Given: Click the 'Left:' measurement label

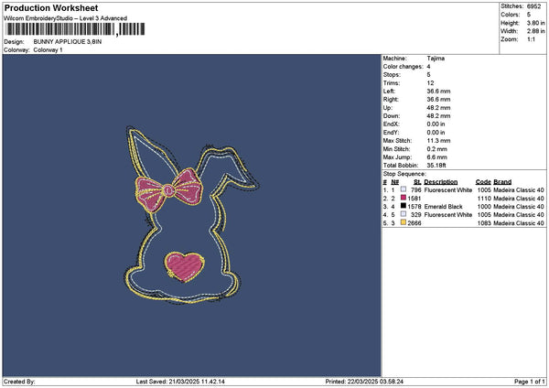Looking at the screenshot, I should pyautogui.click(x=389, y=92).
